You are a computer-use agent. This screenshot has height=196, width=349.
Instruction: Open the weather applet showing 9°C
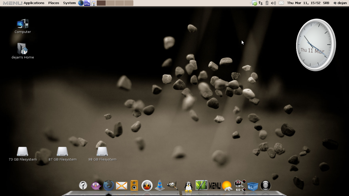click(x=227, y=186)
